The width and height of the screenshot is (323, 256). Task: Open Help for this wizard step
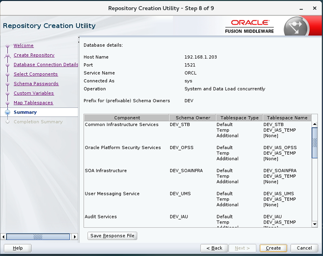pyautogui.click(x=18, y=248)
